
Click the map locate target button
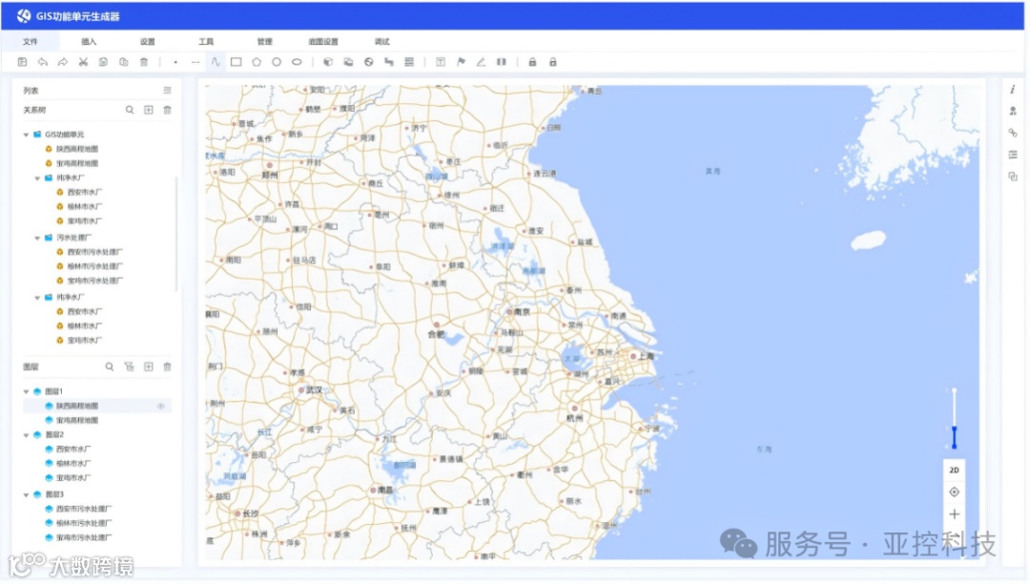tap(954, 492)
